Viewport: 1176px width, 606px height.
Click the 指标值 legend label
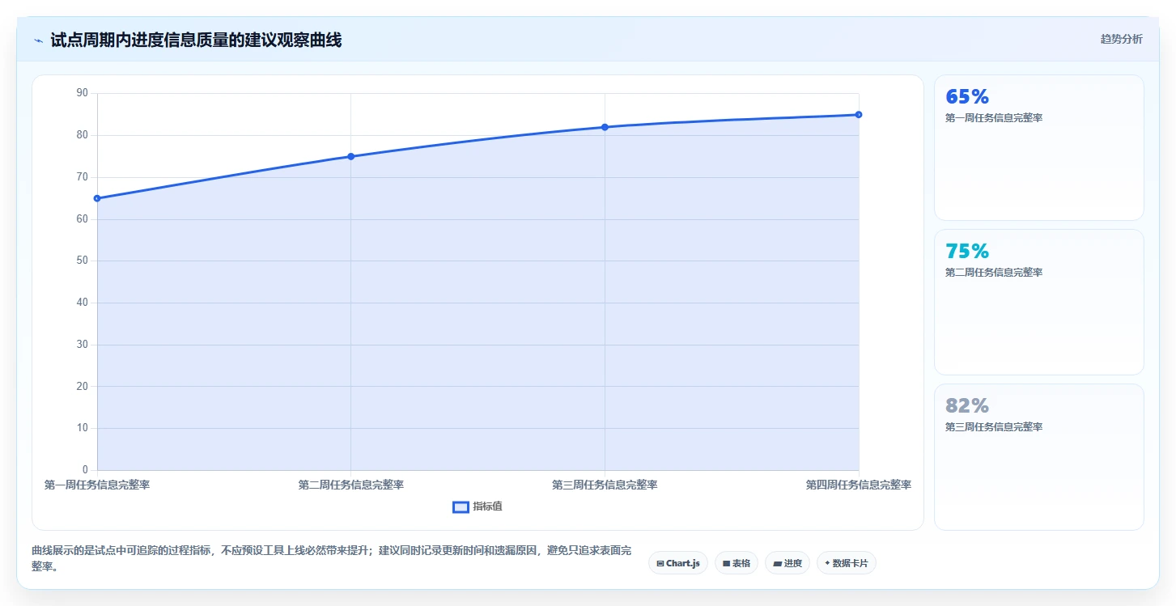(x=487, y=506)
